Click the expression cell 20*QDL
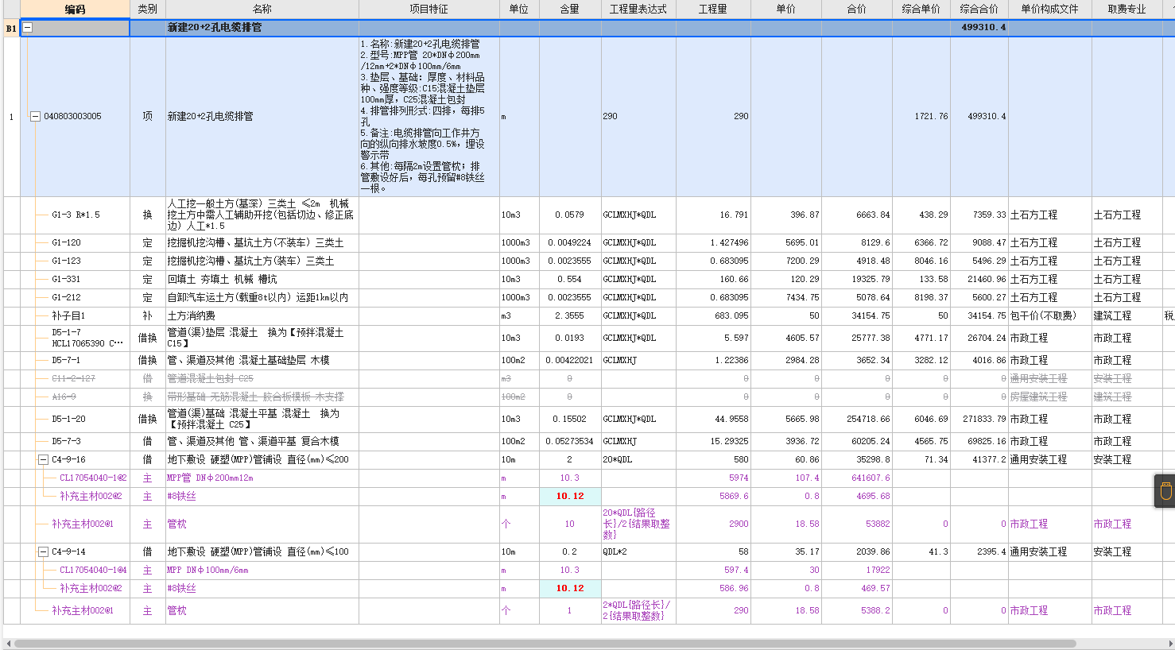1175x650 pixels. coord(638,459)
